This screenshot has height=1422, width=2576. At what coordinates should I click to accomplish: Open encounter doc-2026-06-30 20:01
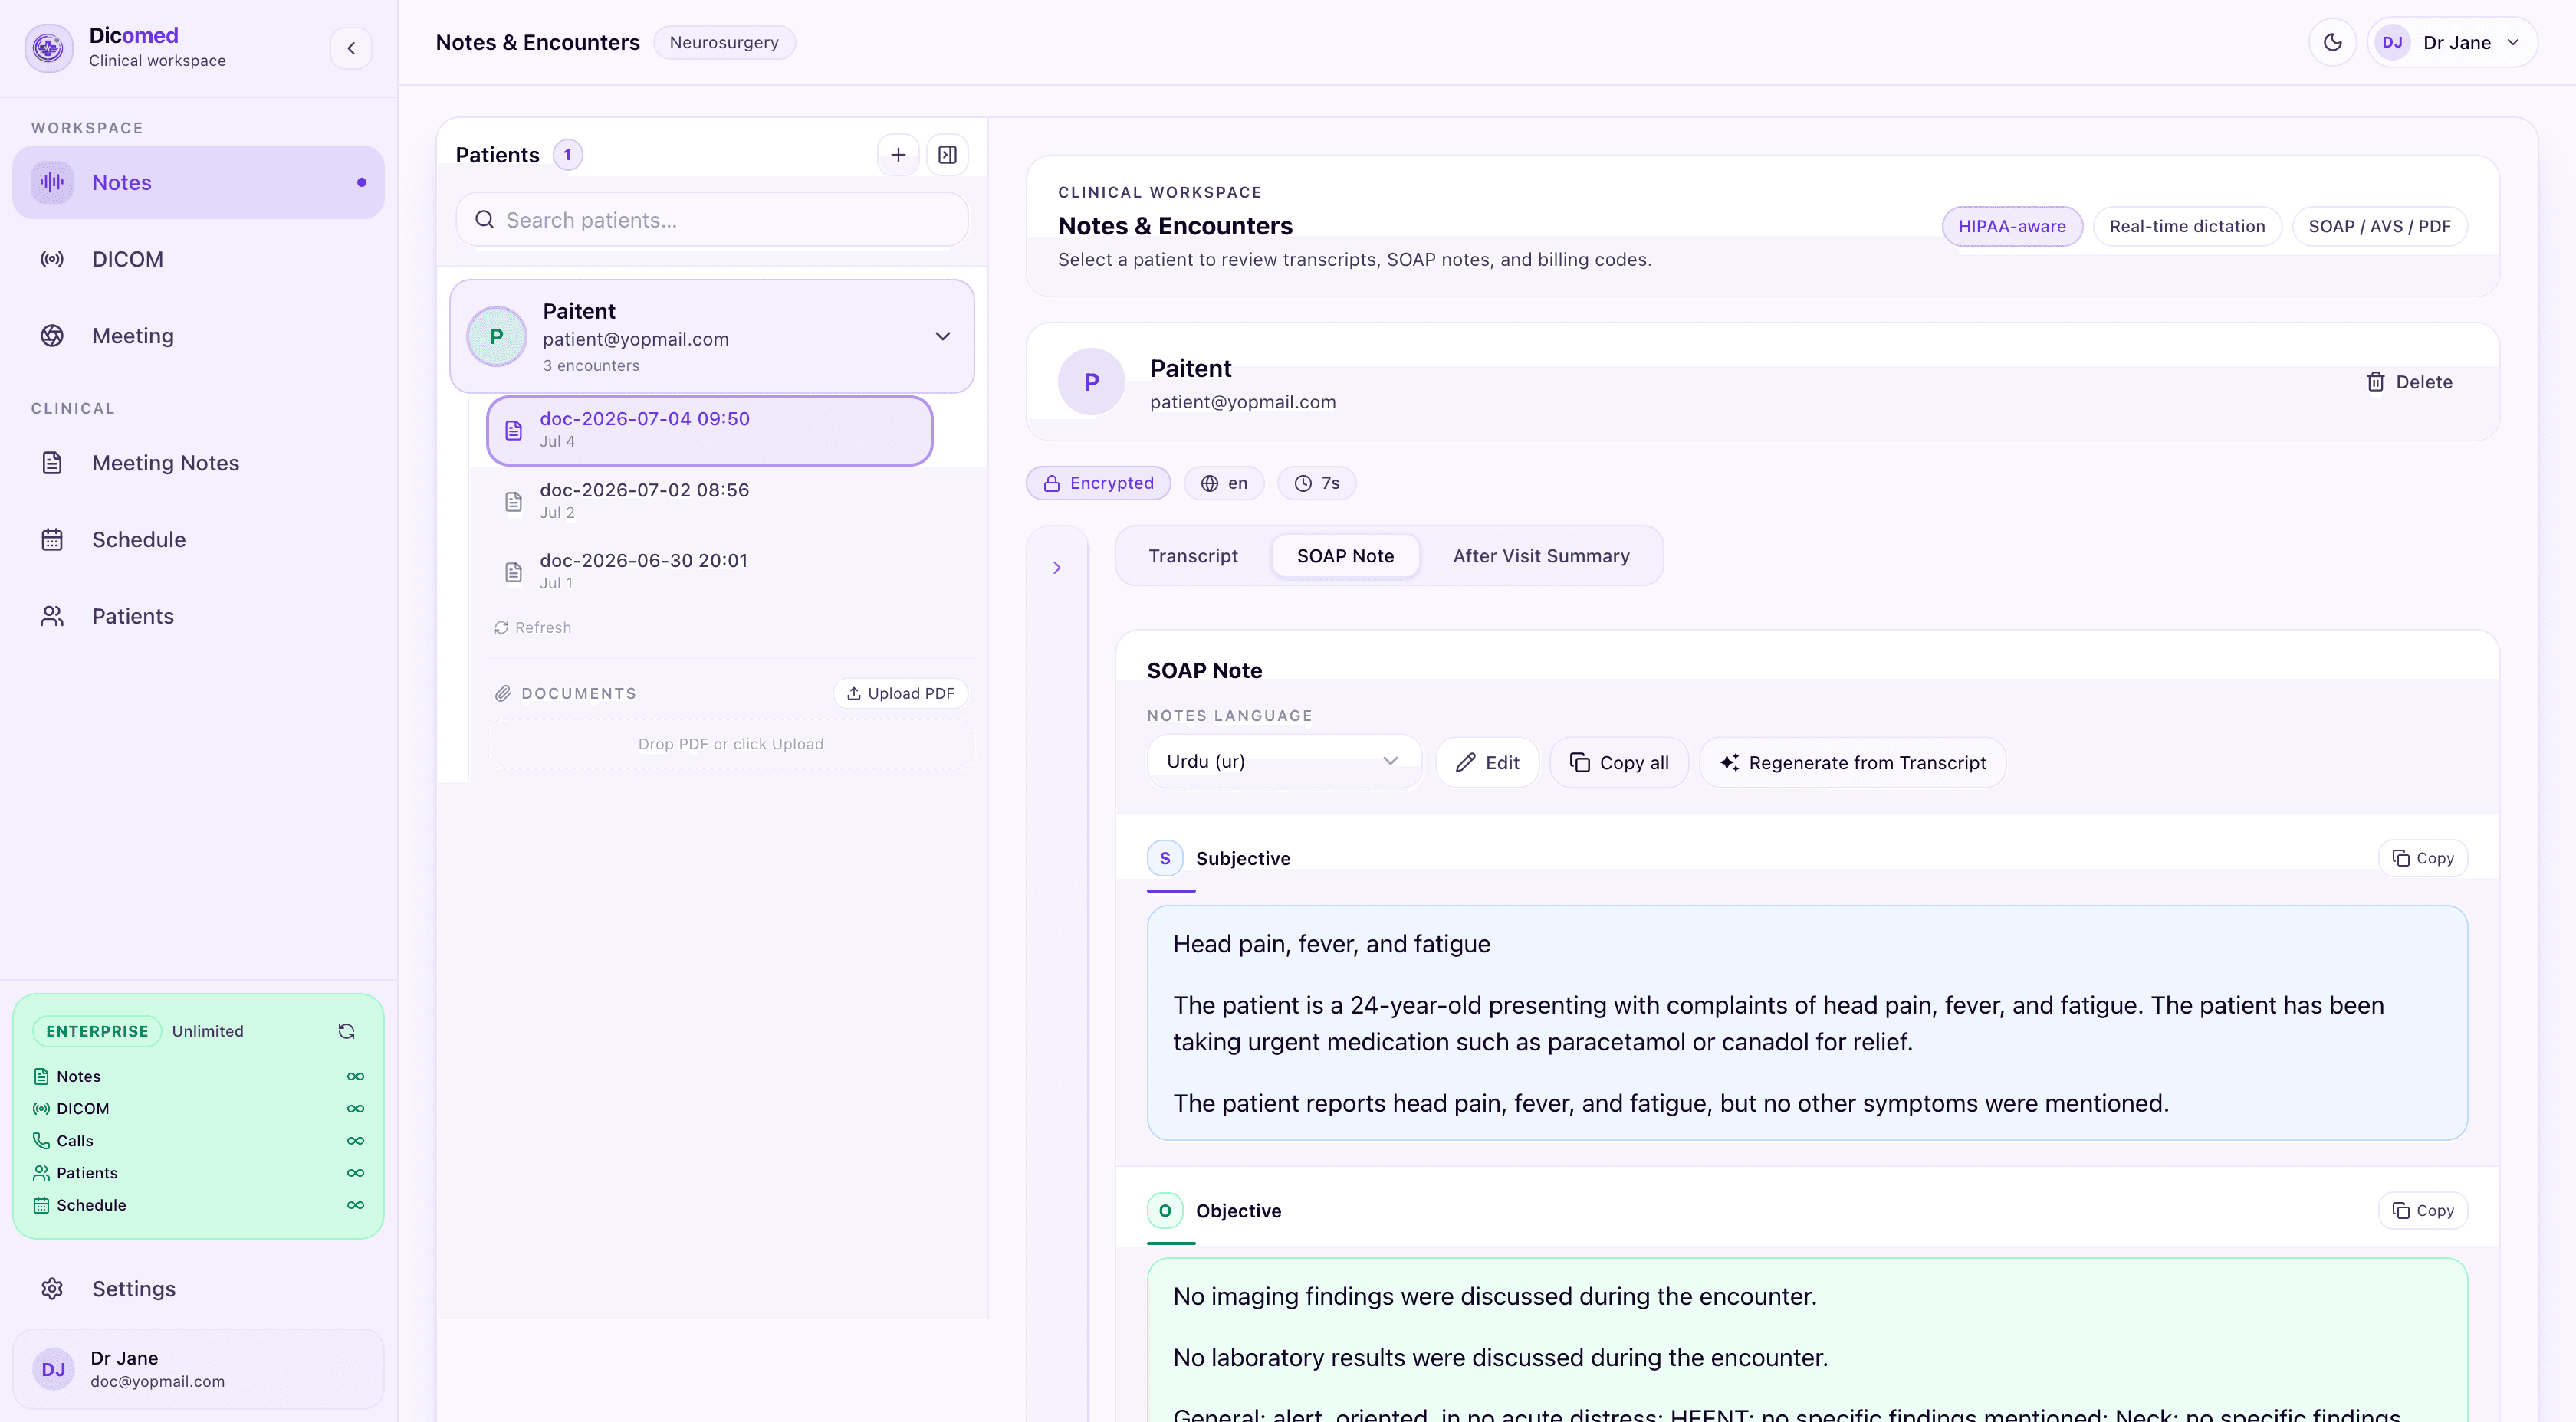pos(710,572)
